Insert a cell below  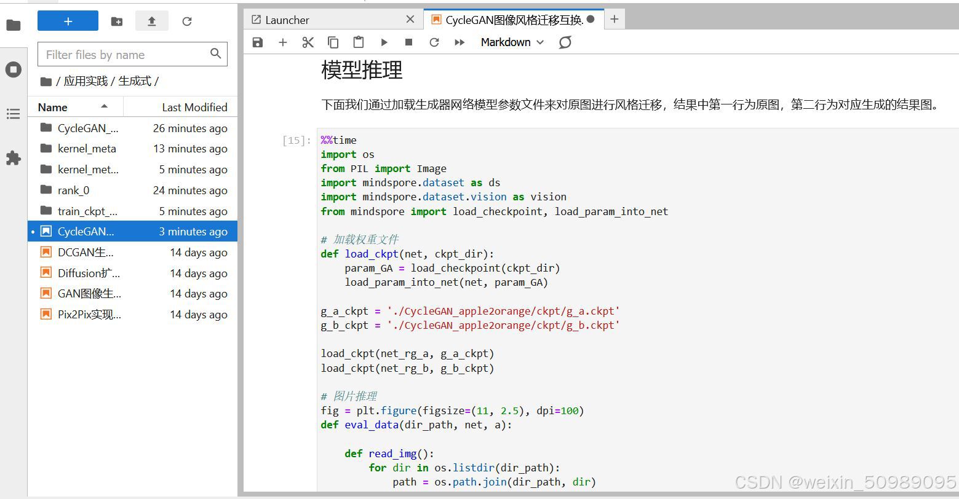coord(283,42)
